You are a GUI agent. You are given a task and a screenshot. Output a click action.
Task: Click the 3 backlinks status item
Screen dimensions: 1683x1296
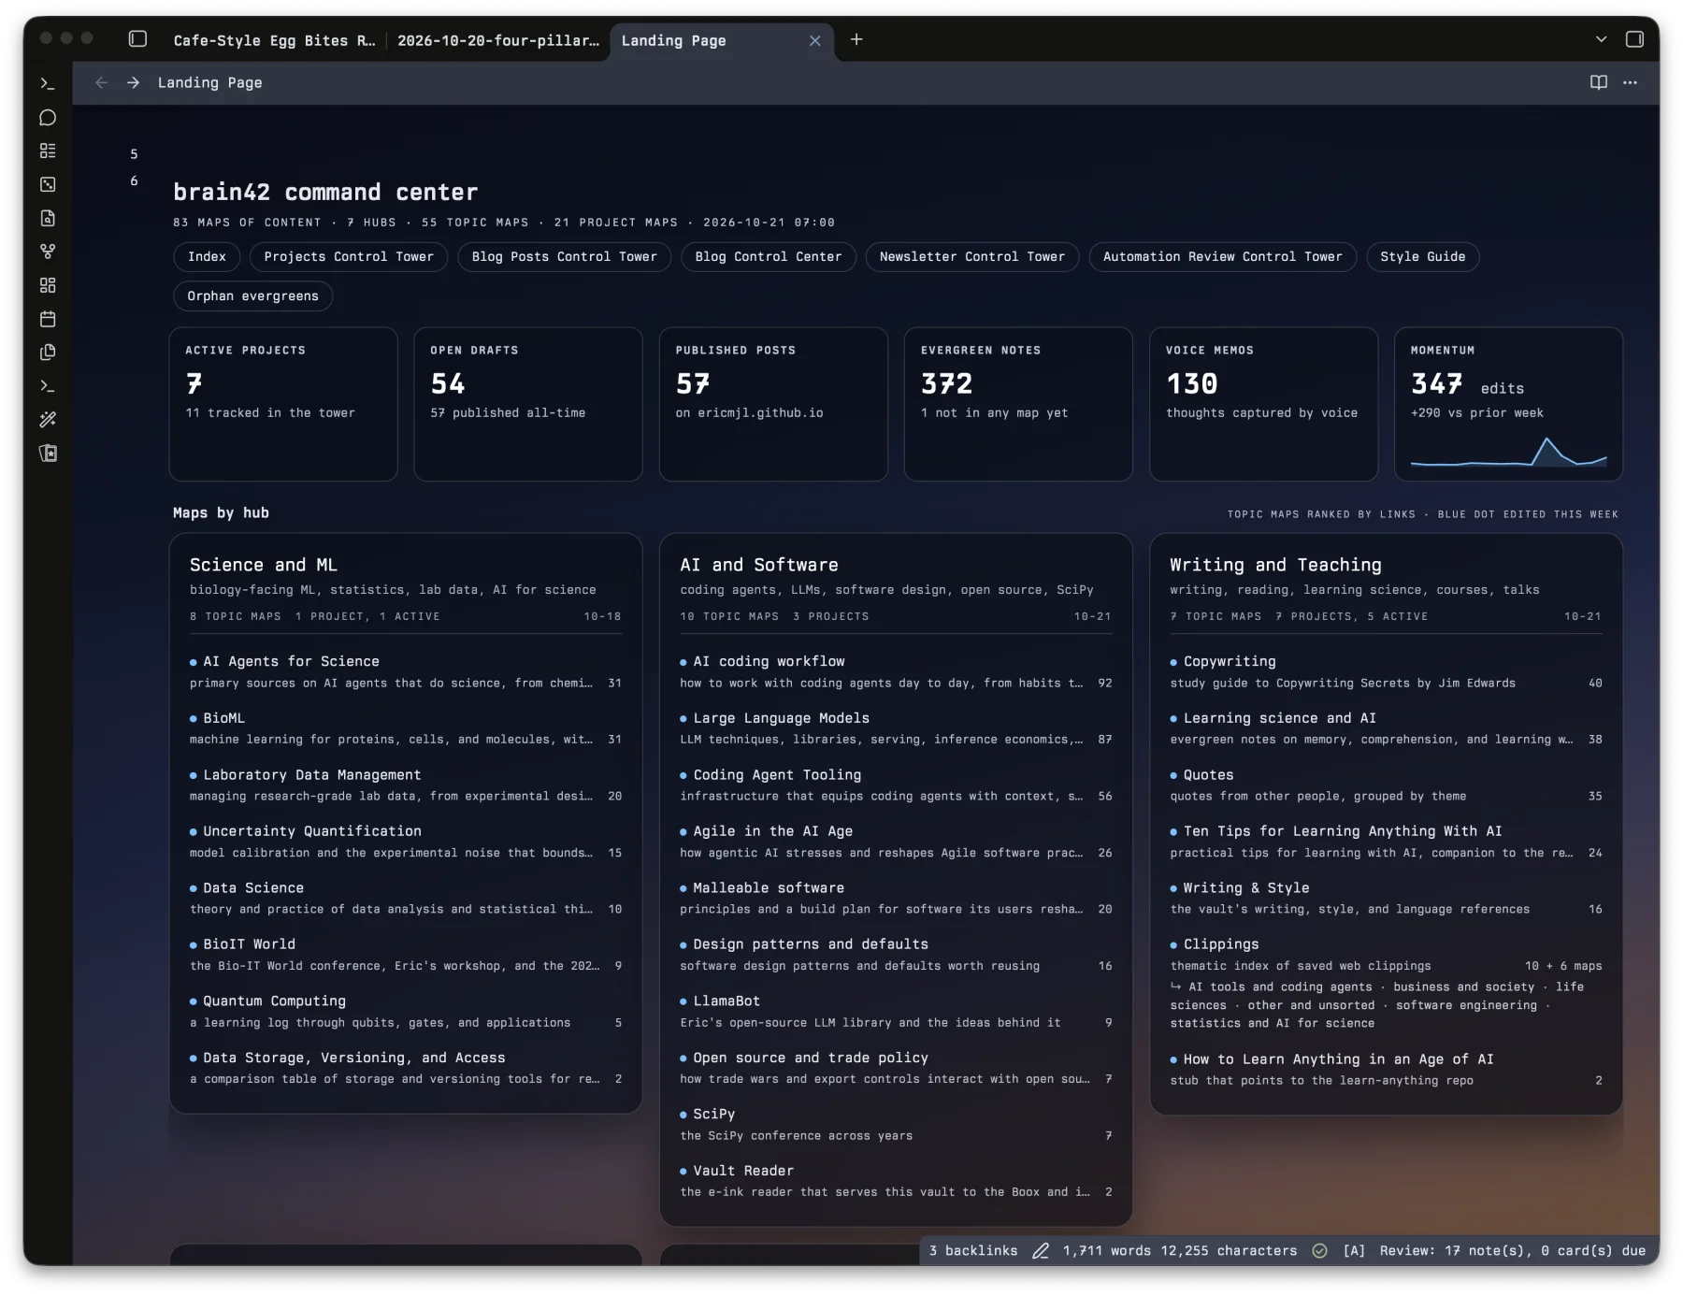pyautogui.click(x=972, y=1251)
